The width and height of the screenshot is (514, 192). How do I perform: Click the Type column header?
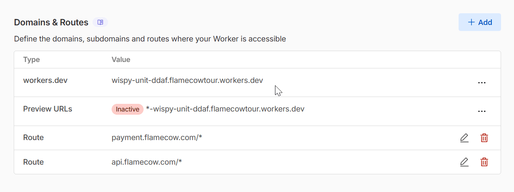pyautogui.click(x=32, y=60)
